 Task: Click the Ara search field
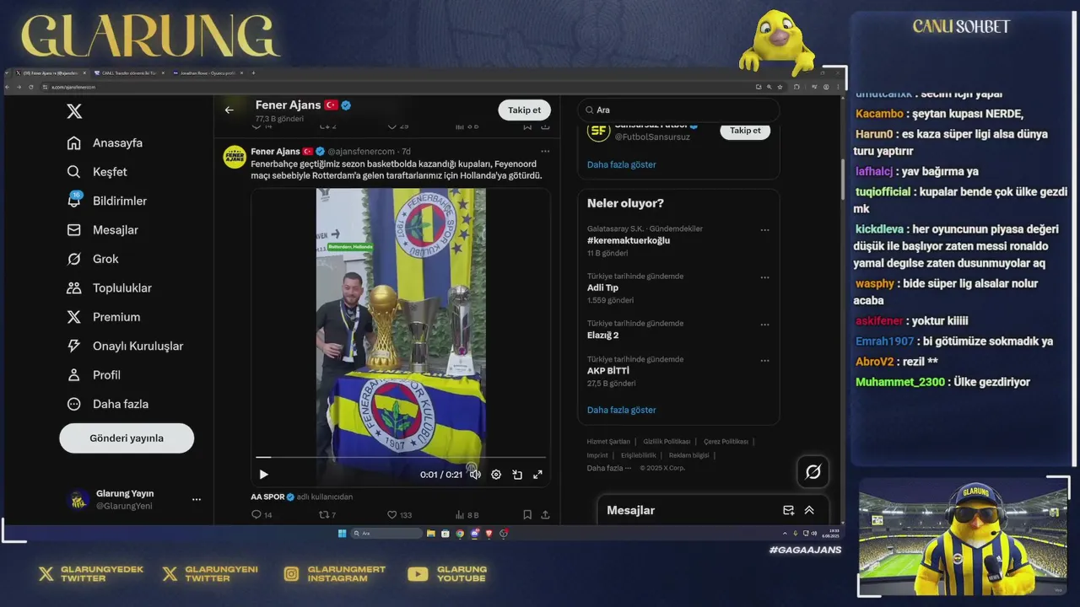(x=679, y=110)
